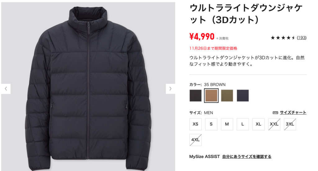
Task: Click the crossed-out 4XL size
Action: tap(196, 140)
